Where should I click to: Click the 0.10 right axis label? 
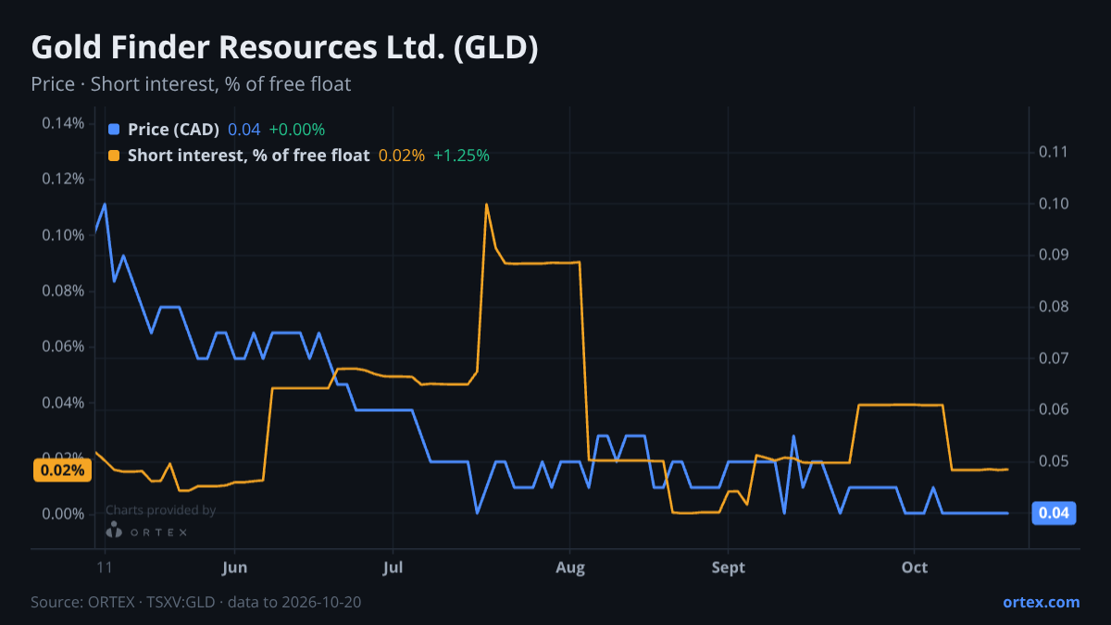tap(1054, 204)
